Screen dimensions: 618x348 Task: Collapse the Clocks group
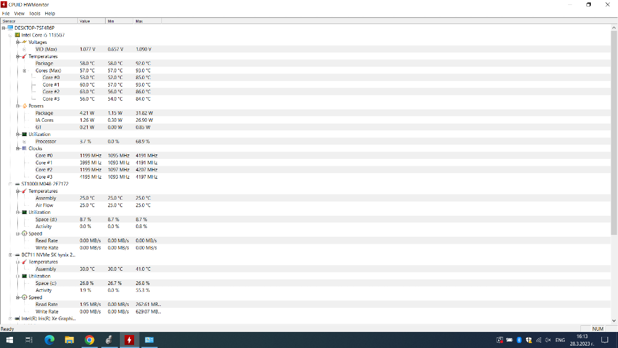coord(18,148)
